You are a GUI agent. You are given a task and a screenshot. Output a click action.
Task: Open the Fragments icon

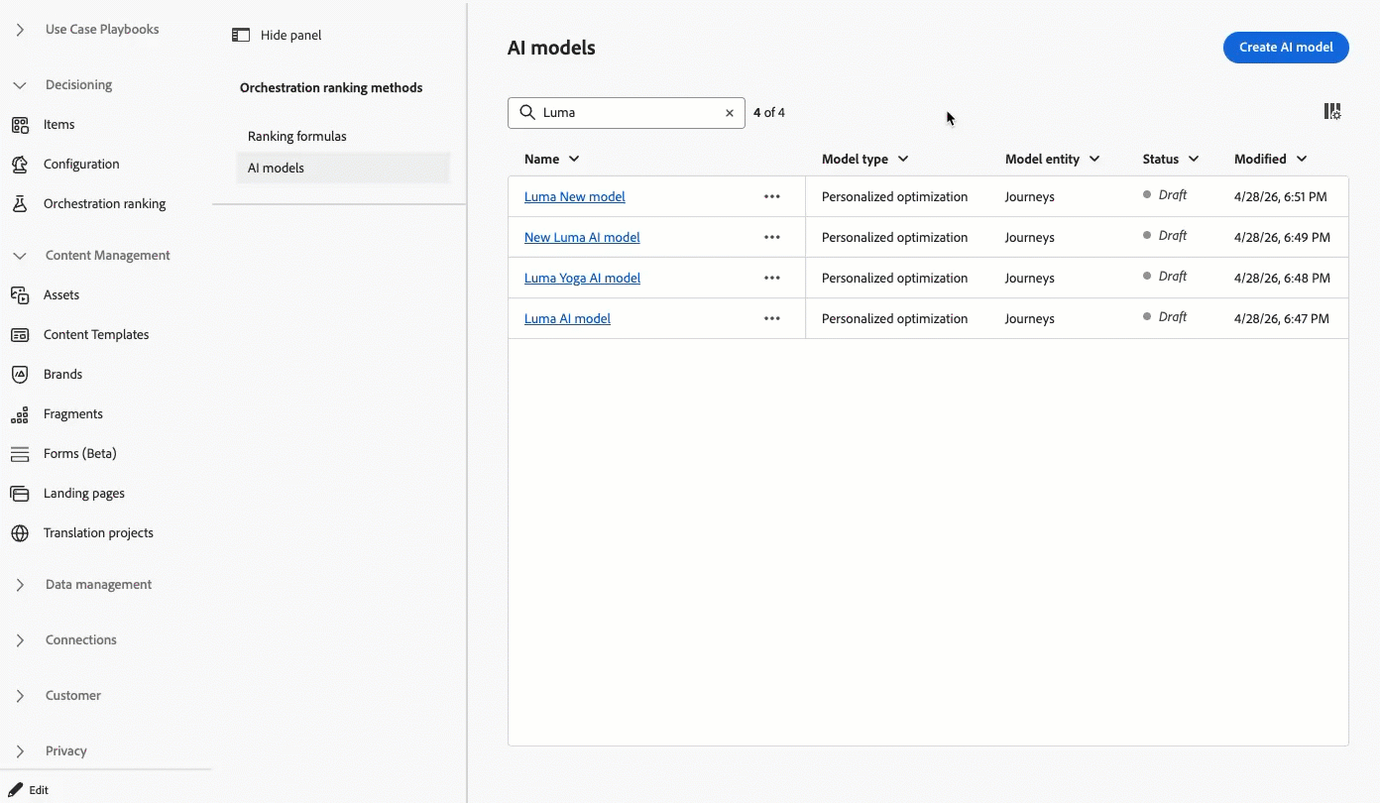[x=20, y=414]
